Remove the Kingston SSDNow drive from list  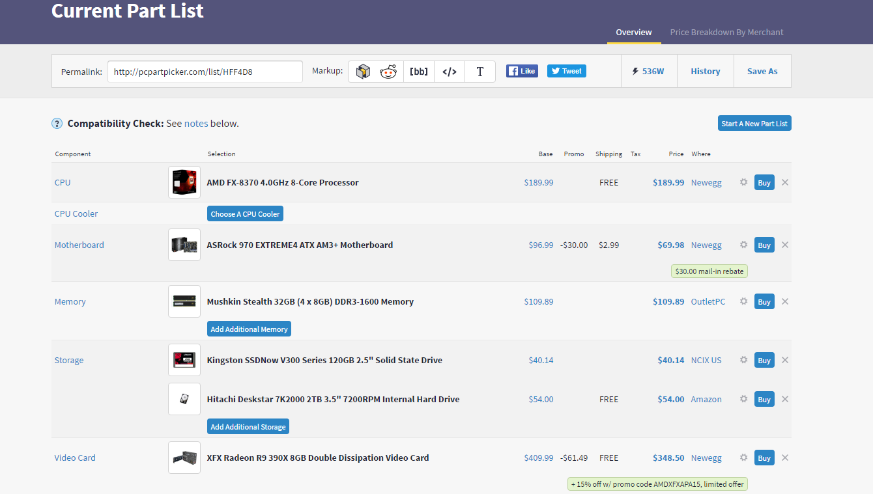[x=785, y=360]
